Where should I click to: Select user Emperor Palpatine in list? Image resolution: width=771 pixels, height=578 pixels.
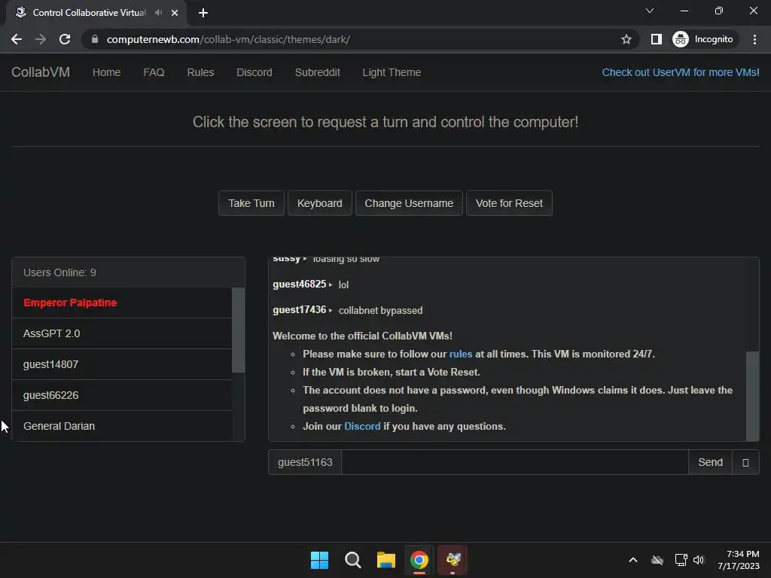pos(121,303)
